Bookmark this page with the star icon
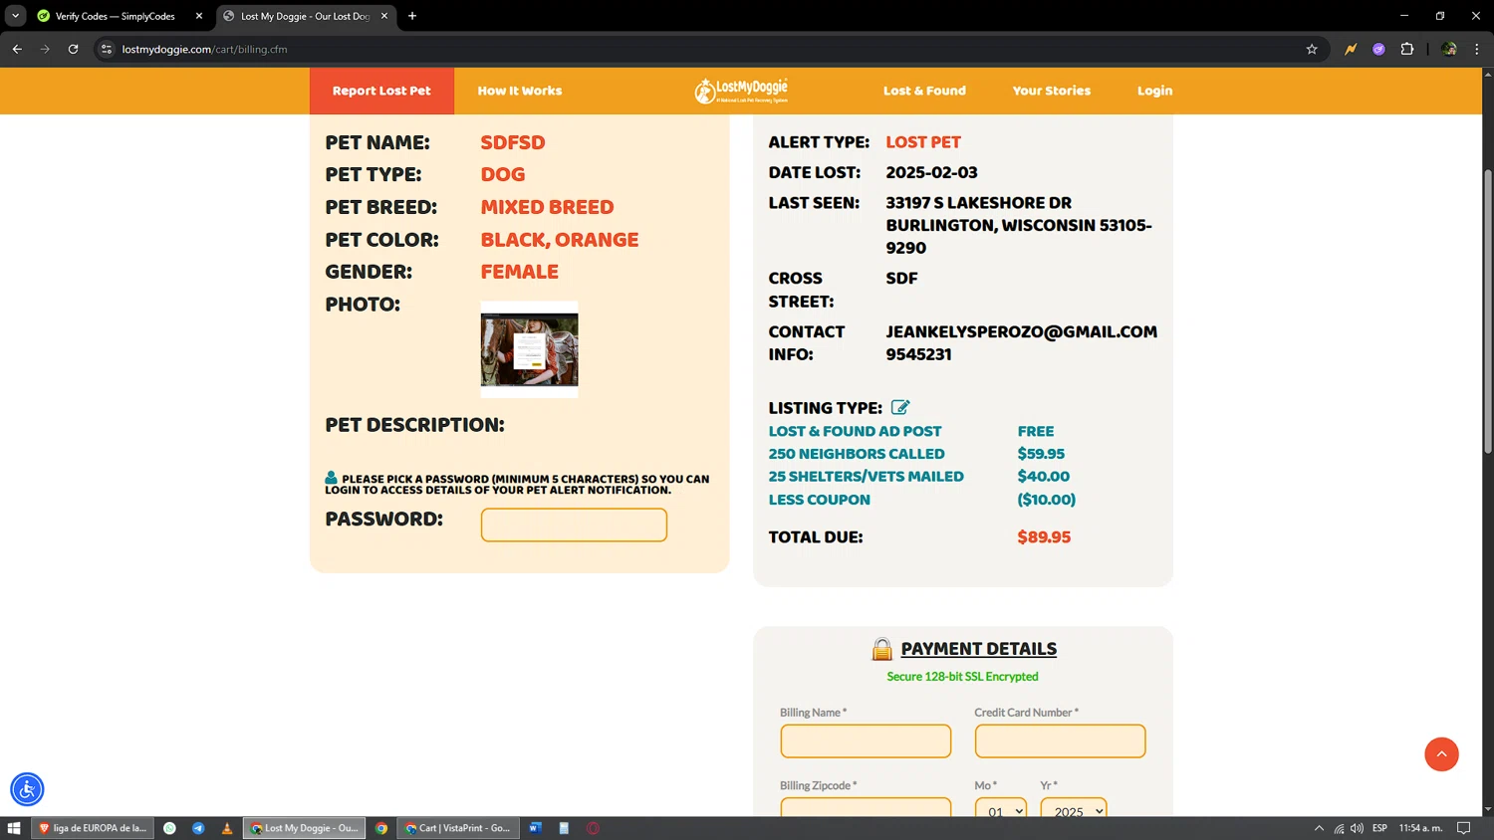Image resolution: width=1494 pixels, height=840 pixels. tap(1312, 49)
